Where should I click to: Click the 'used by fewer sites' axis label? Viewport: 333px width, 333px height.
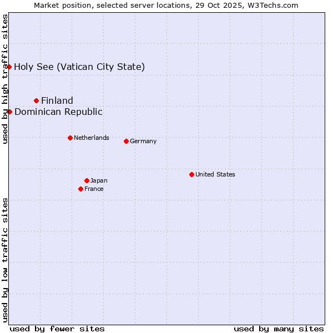57,329
